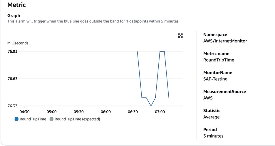Click the SAP-Testing monitor name value
Screen dimensions: 275x146
pyautogui.click(x=215, y=79)
